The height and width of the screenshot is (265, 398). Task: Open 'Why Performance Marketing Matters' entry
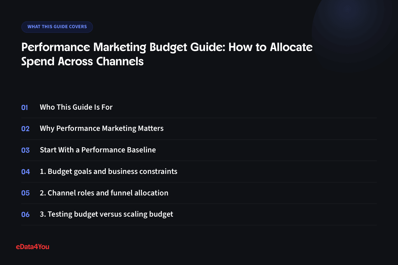[101, 129]
